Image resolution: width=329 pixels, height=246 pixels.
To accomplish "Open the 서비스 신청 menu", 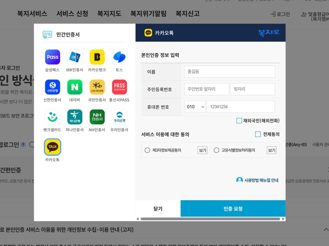I will pos(72,13).
